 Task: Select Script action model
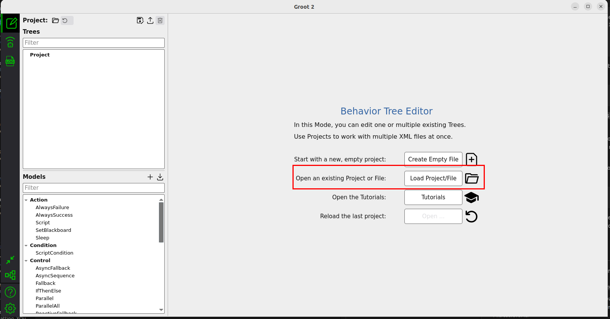(x=43, y=222)
